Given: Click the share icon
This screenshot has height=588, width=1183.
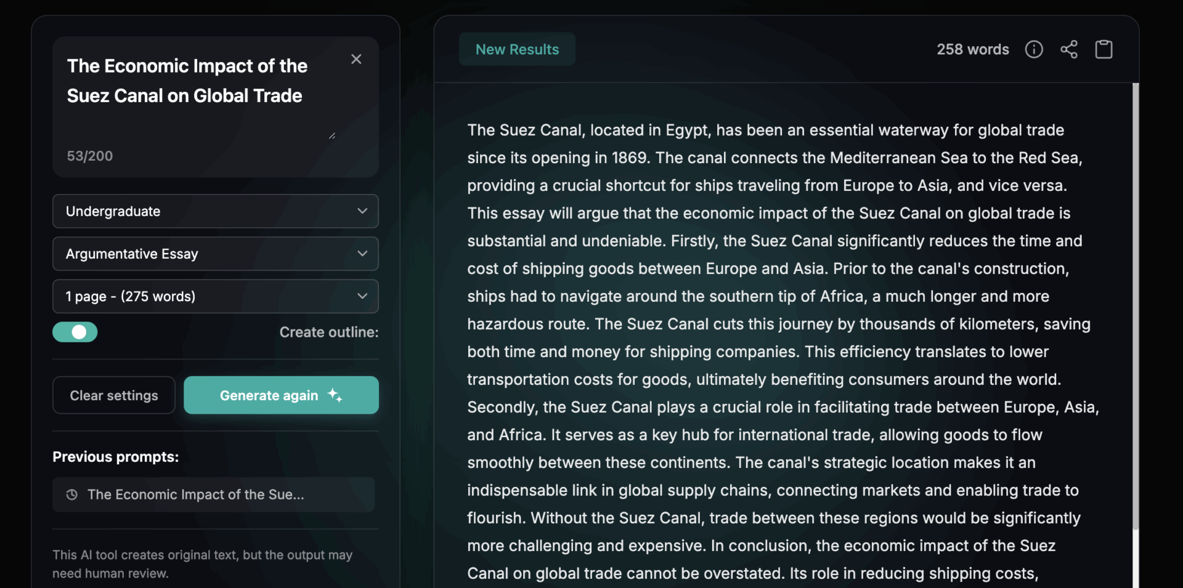Looking at the screenshot, I should point(1069,49).
